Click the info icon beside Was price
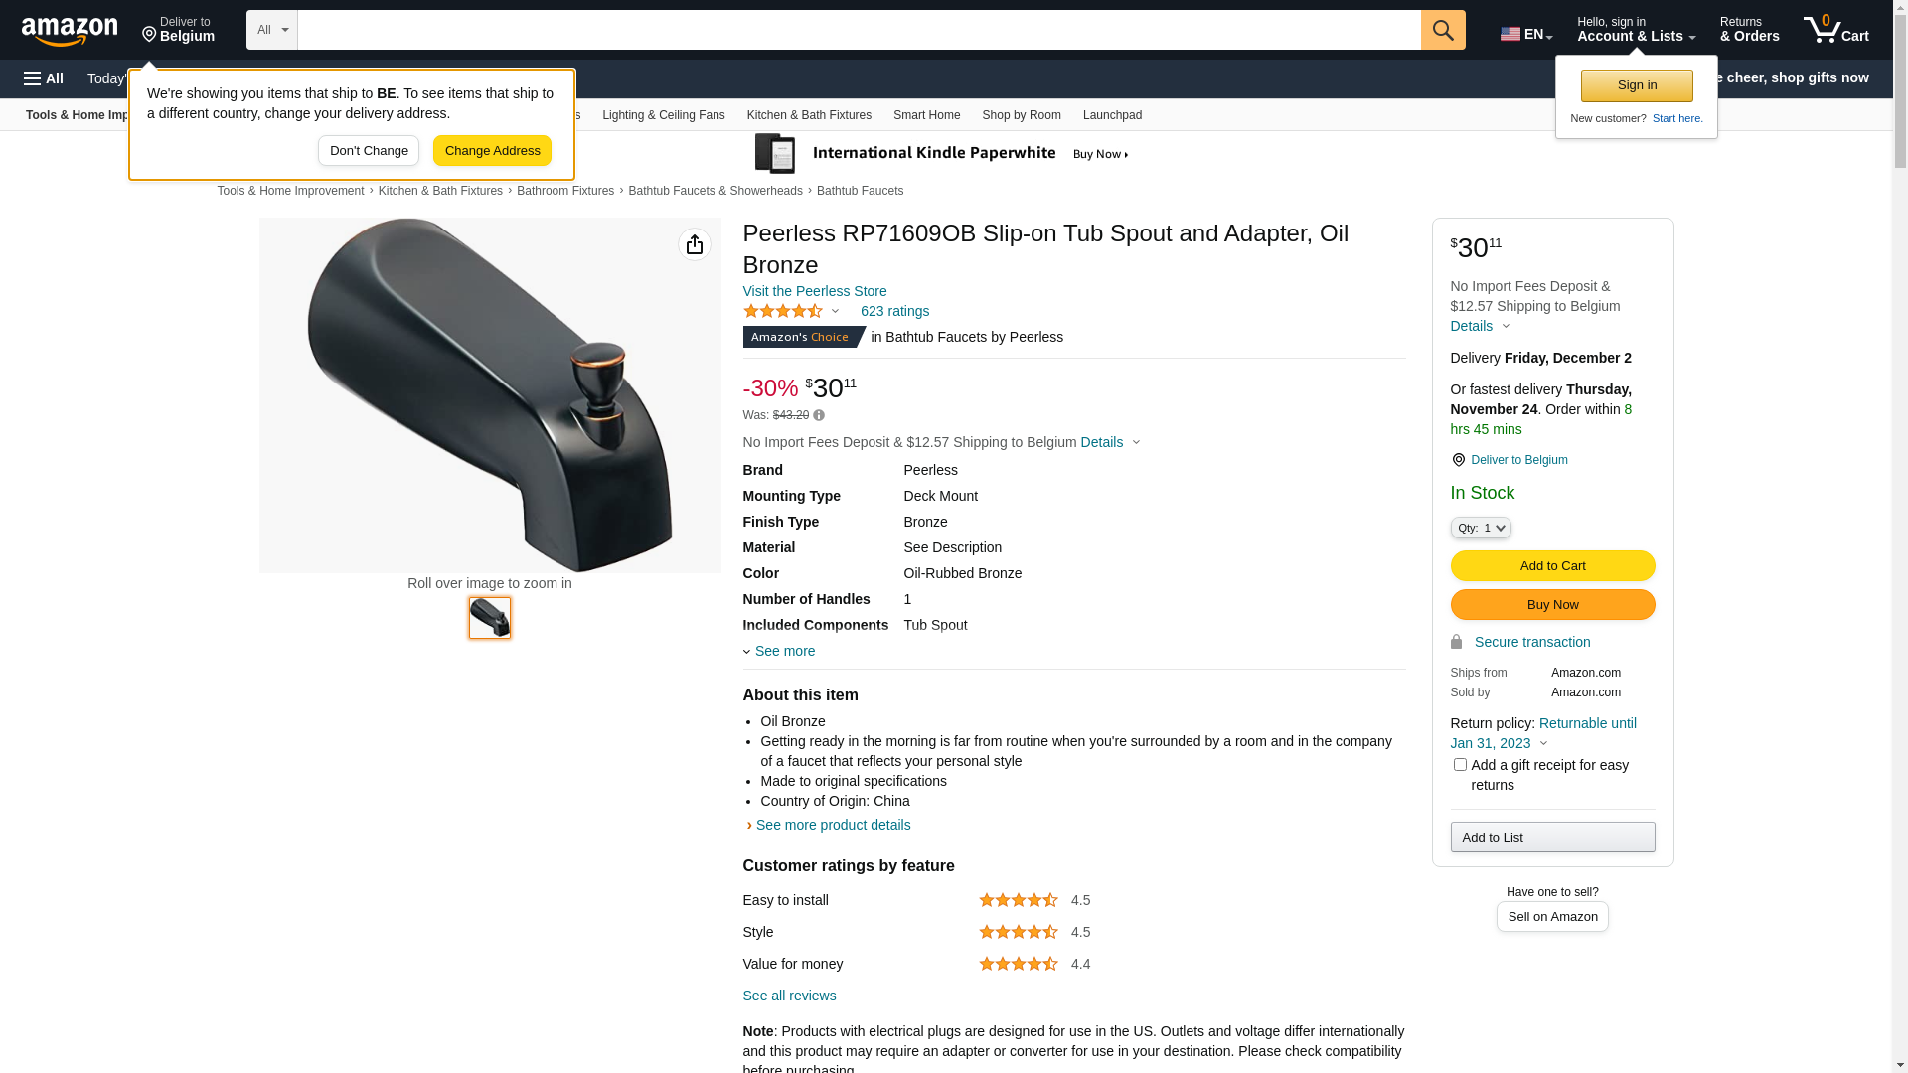Viewport: 1908px width, 1073px height. [819, 415]
